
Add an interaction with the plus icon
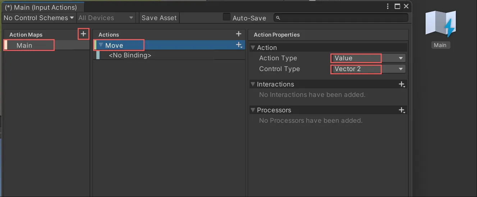click(402, 84)
